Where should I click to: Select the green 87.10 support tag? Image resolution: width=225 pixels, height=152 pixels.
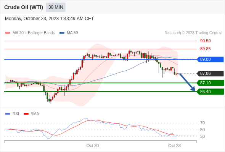[x=210, y=83]
